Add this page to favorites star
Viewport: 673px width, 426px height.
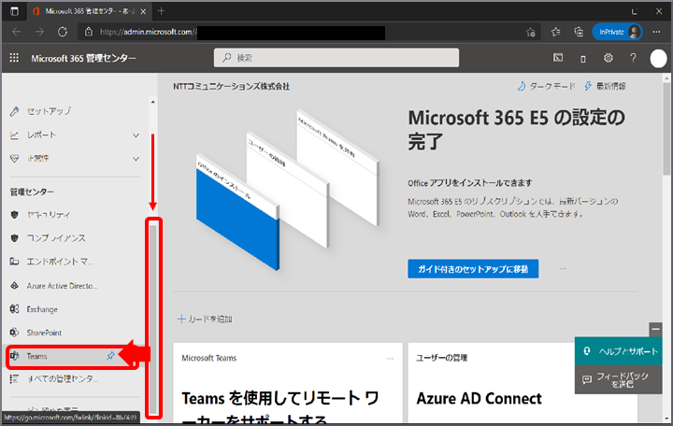point(531,32)
